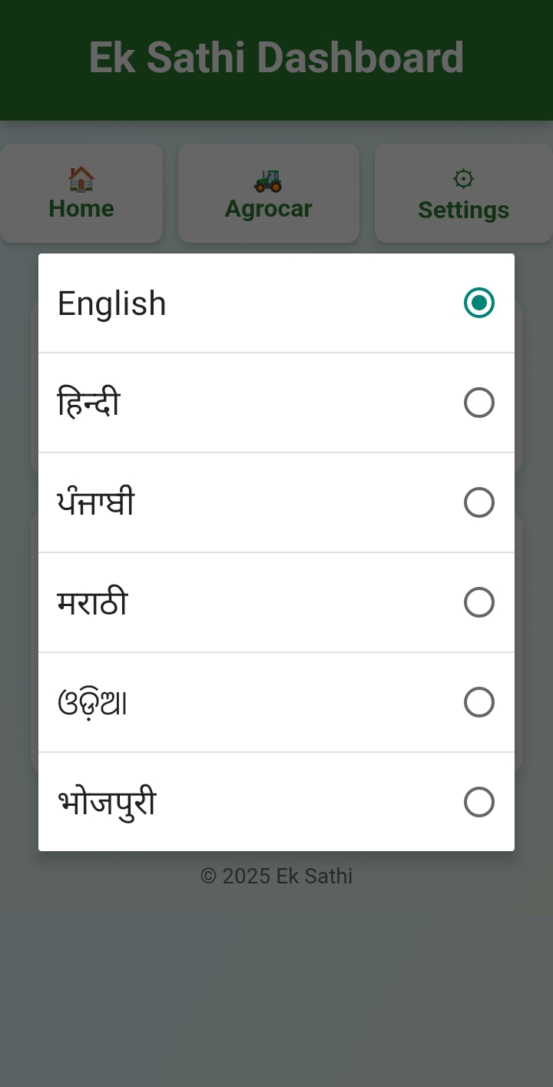The image size is (553, 1087).
Task: Click the house icon above Home
Action: (x=81, y=179)
